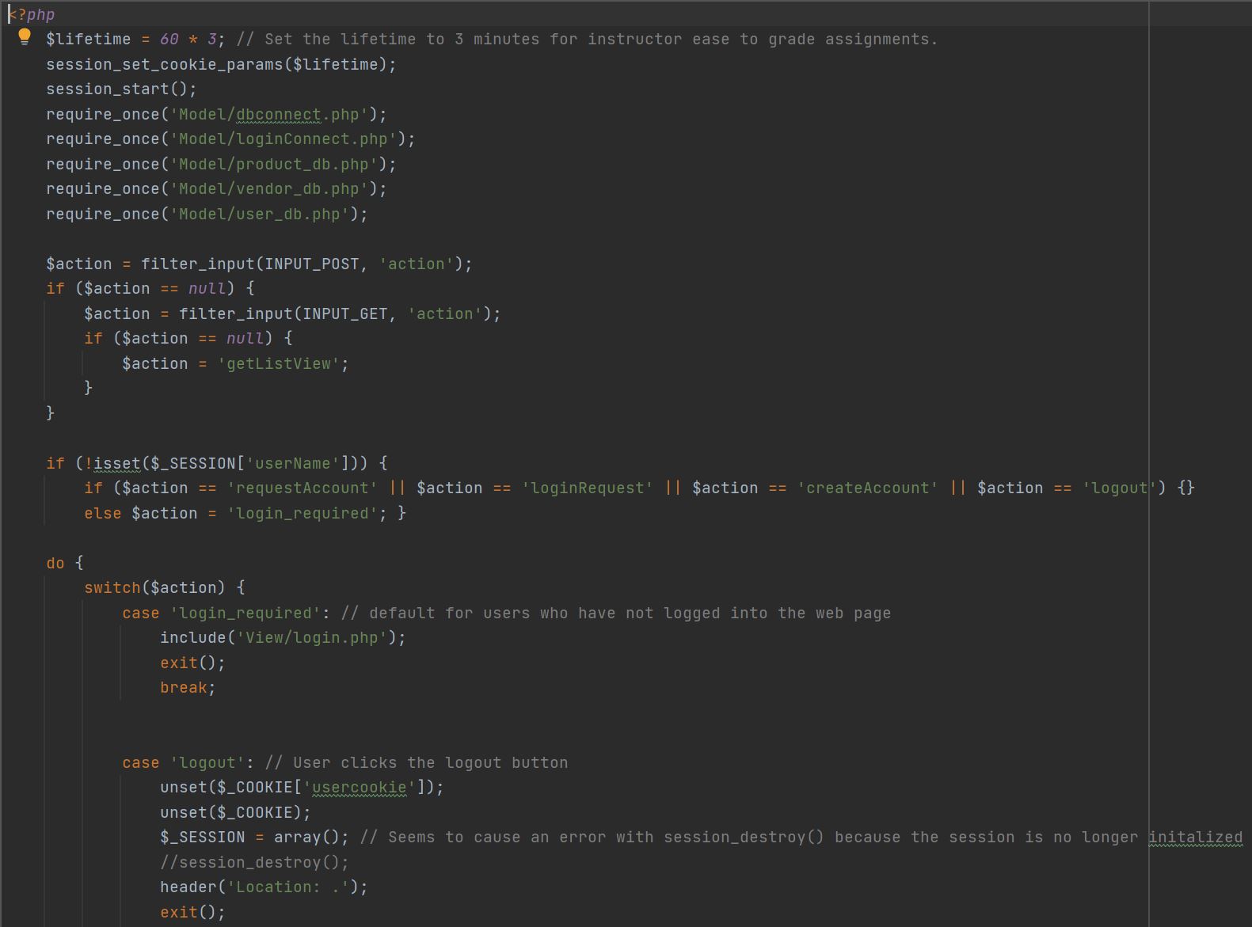Viewport: 1252px width, 927px height.
Task: Click the comment about lifetime of 3 minutes
Action: (x=587, y=39)
